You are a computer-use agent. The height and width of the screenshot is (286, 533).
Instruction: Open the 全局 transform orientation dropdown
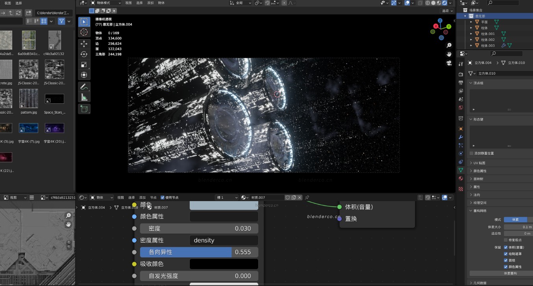tap(240, 3)
